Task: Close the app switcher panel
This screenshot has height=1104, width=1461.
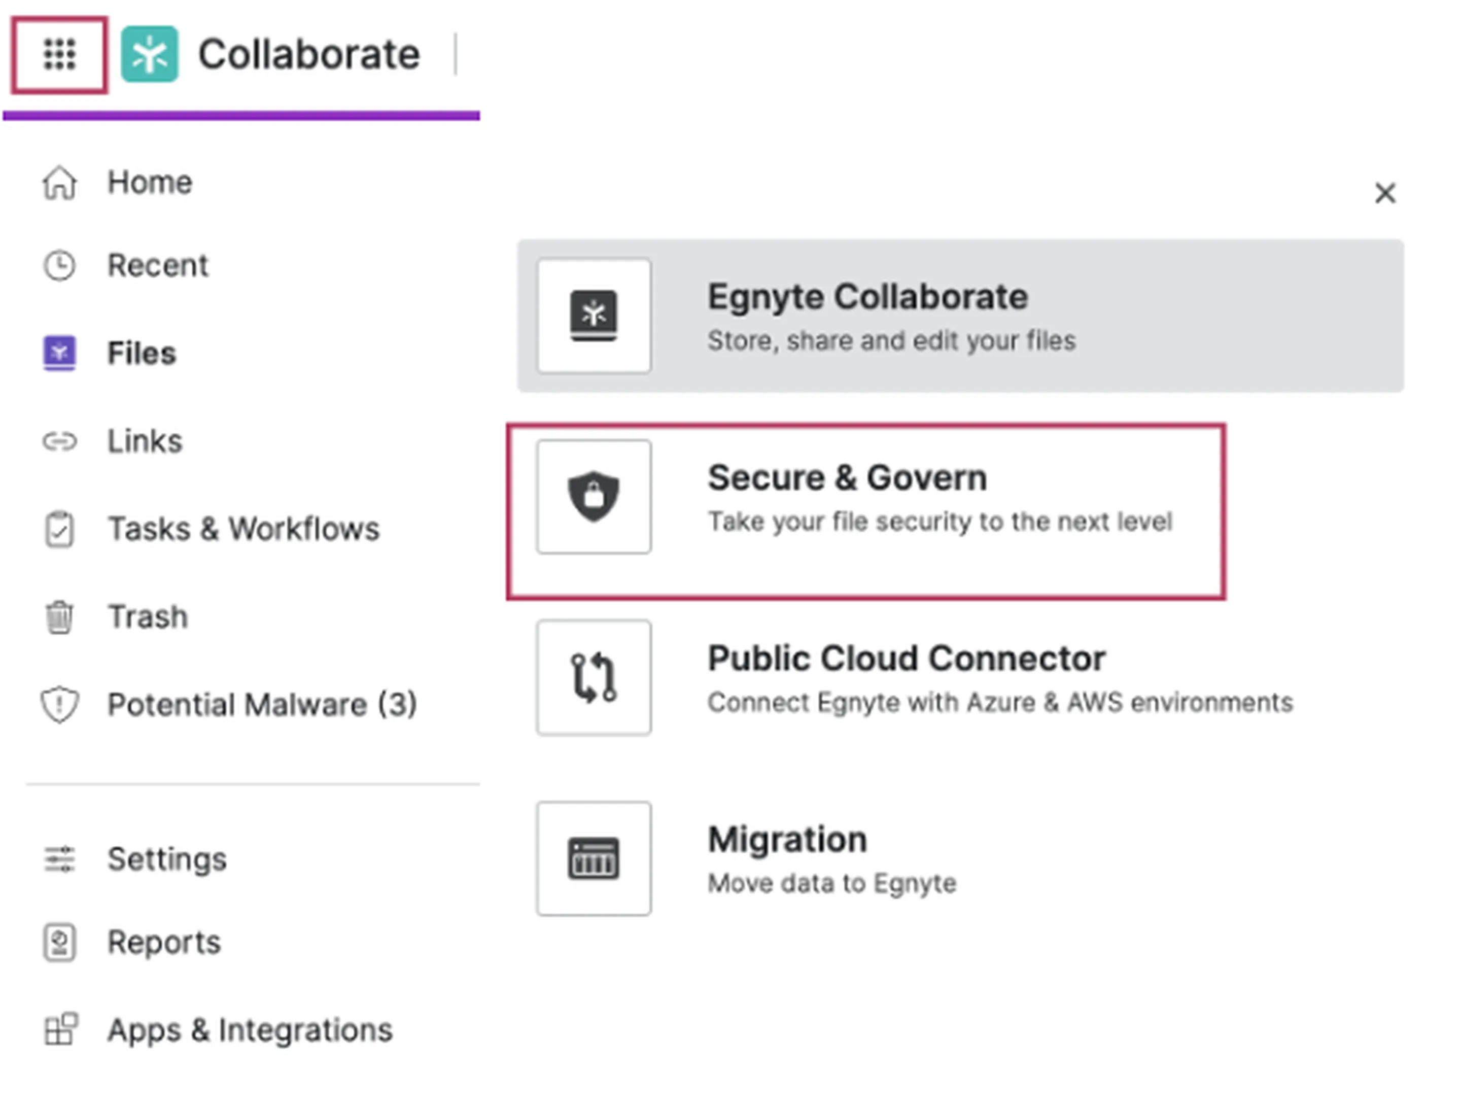Action: click(x=1385, y=194)
